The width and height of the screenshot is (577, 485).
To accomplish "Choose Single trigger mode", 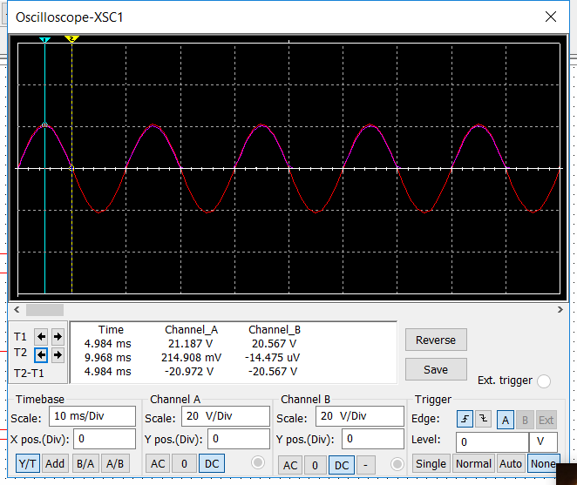I will (431, 463).
